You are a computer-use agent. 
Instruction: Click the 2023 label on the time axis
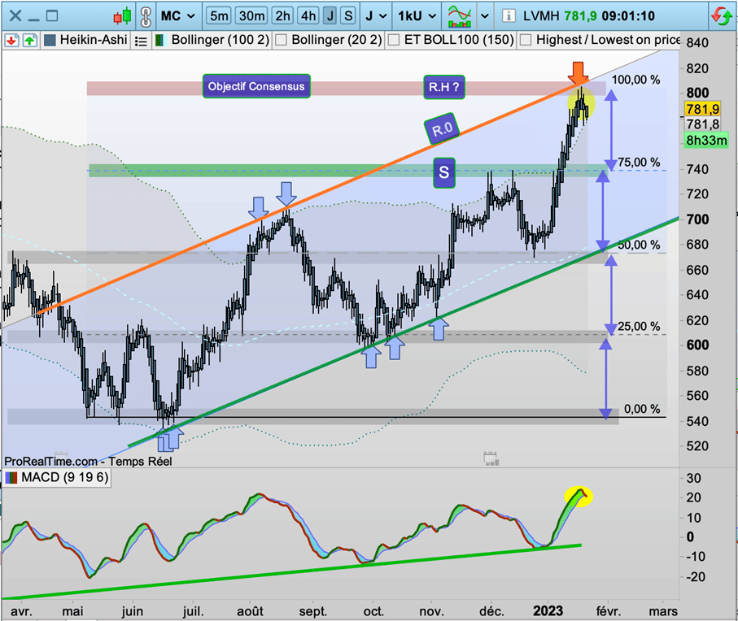click(548, 610)
